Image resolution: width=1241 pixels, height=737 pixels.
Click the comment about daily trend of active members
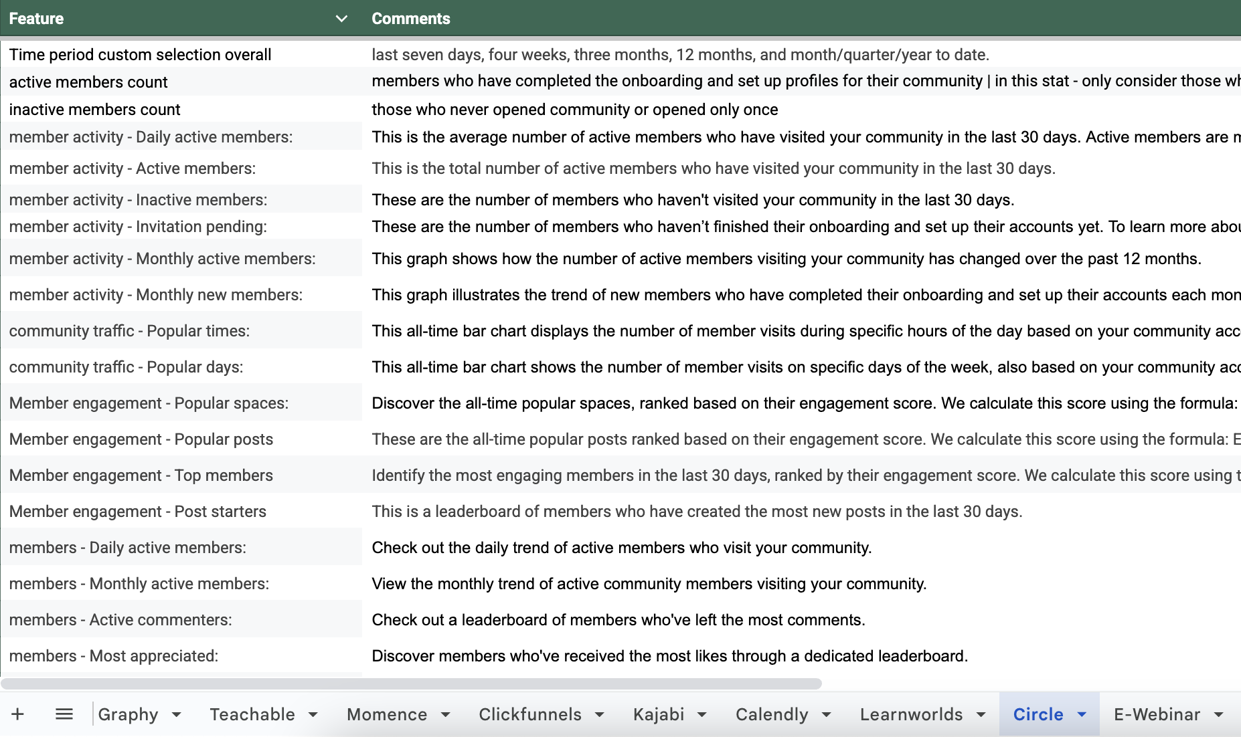coord(621,548)
